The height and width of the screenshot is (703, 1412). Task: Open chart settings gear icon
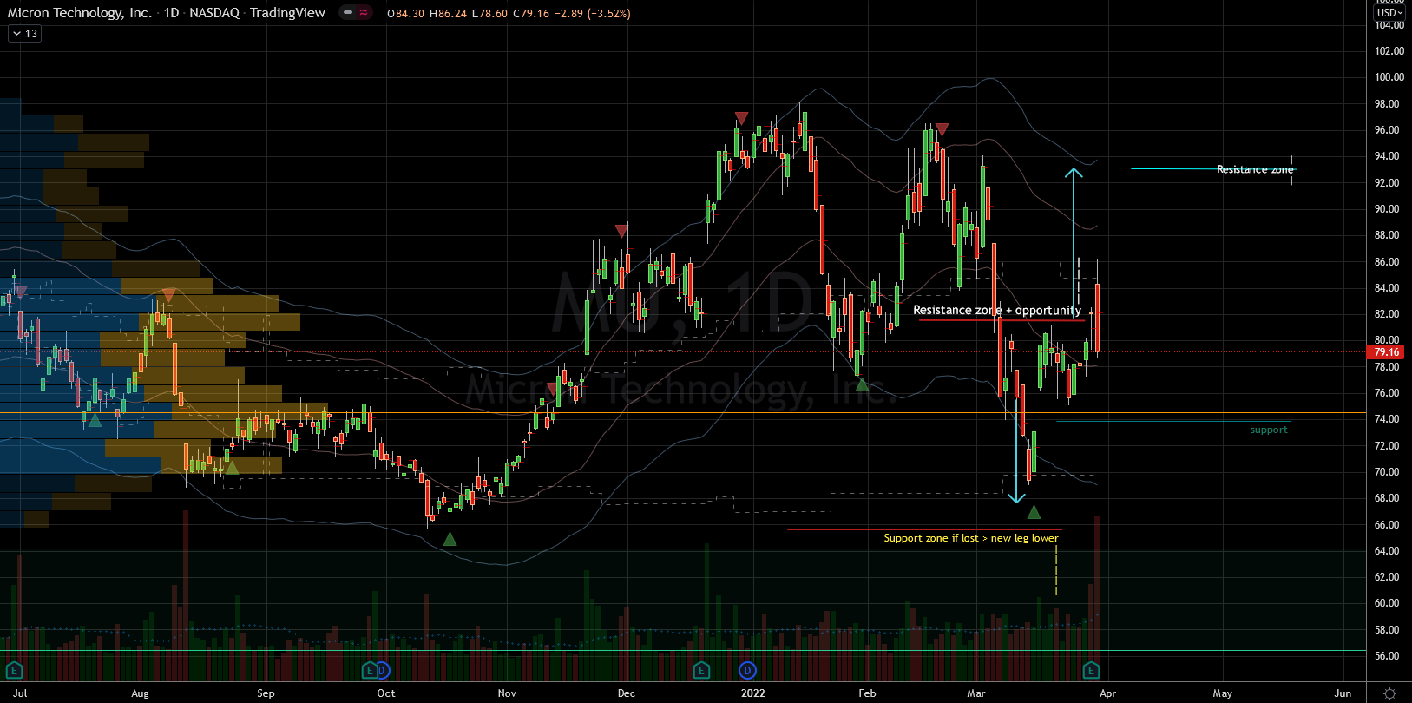1389,693
